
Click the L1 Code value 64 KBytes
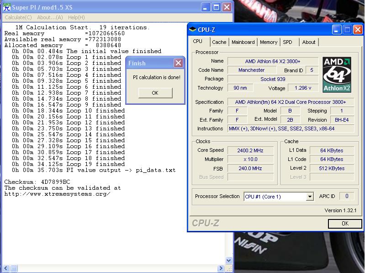332,159
